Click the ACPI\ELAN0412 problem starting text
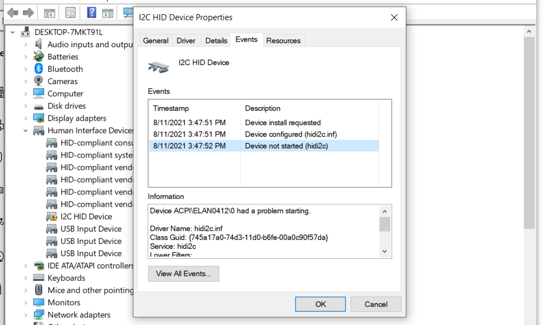 [x=230, y=211]
